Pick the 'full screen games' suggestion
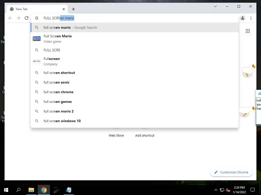261x195 pixels. [135, 102]
